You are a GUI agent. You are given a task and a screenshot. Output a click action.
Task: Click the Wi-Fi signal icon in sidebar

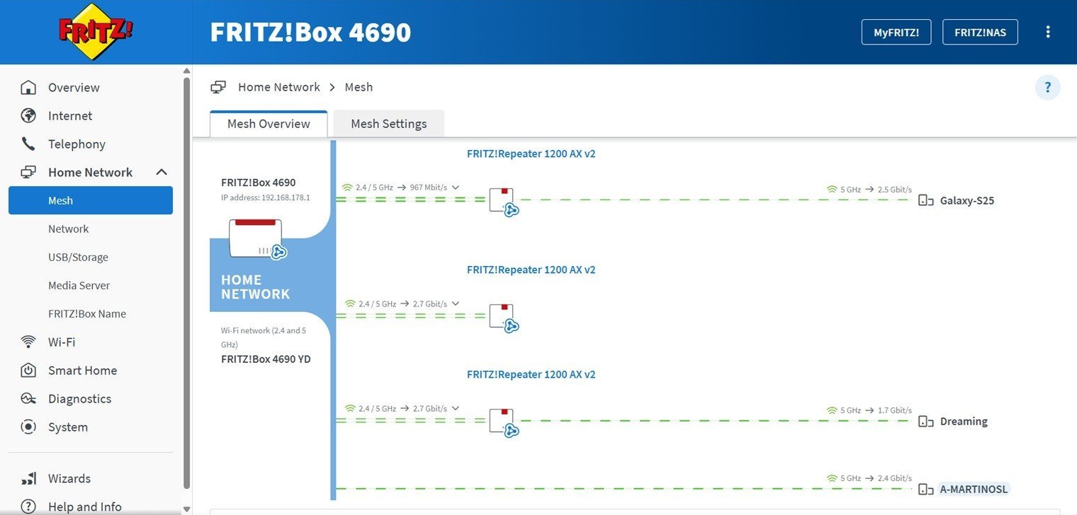pyautogui.click(x=28, y=342)
